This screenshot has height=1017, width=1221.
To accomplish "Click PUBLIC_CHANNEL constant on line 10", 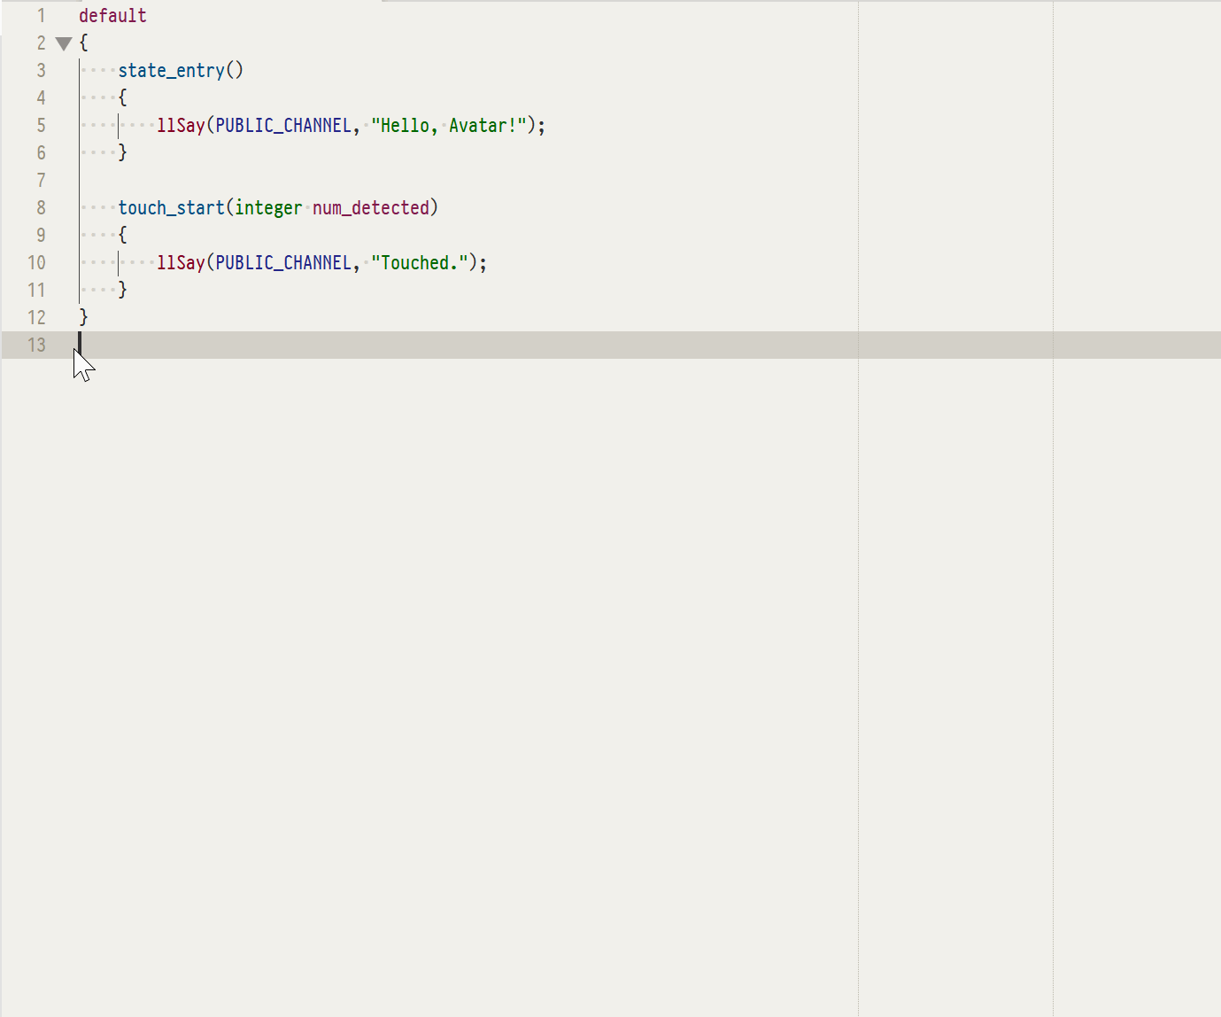I will (283, 263).
